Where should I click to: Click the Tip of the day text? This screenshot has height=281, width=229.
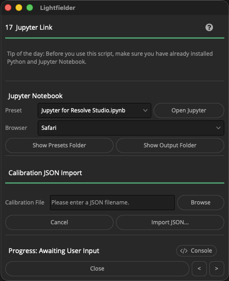coord(110,58)
